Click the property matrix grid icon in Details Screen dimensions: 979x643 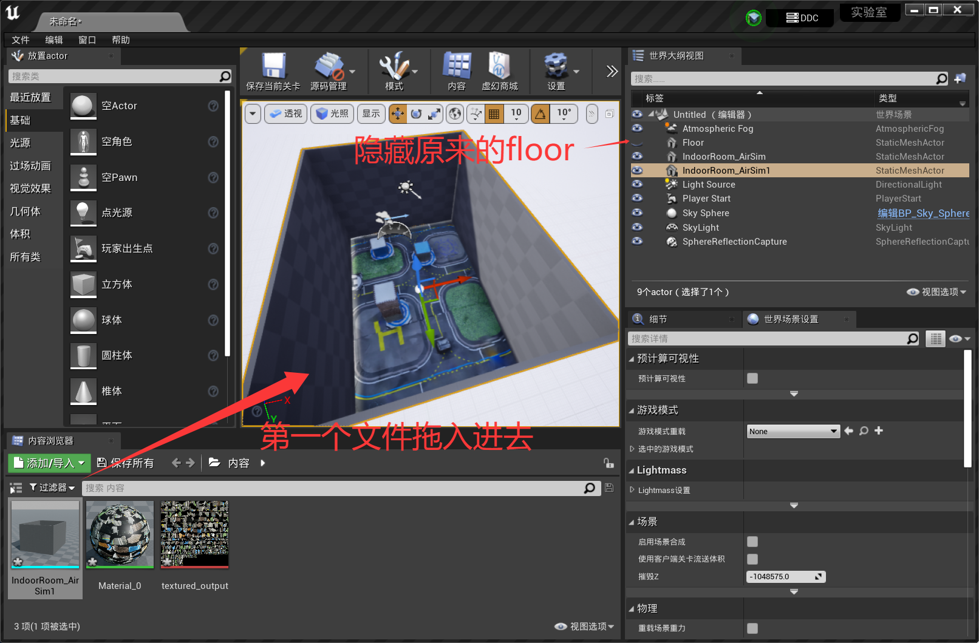coord(936,339)
